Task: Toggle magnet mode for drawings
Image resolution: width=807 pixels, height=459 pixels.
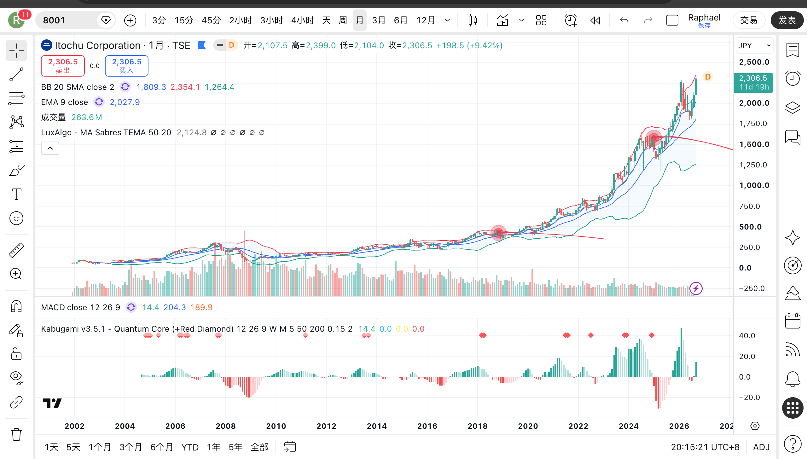Action: pyautogui.click(x=16, y=306)
